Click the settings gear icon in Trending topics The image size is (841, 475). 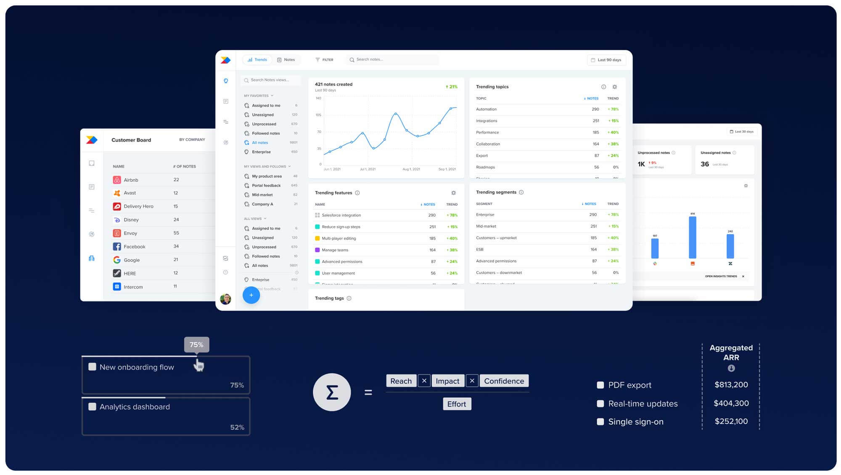coord(616,87)
